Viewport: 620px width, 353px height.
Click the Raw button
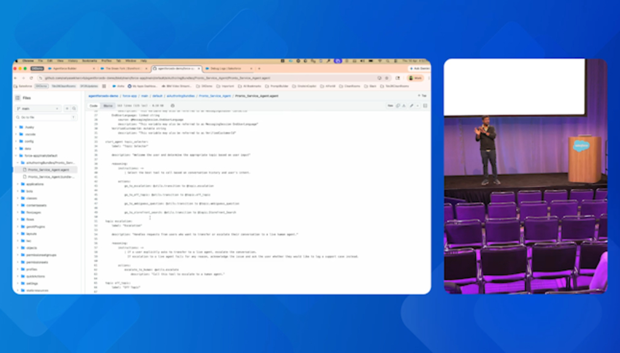click(390, 106)
